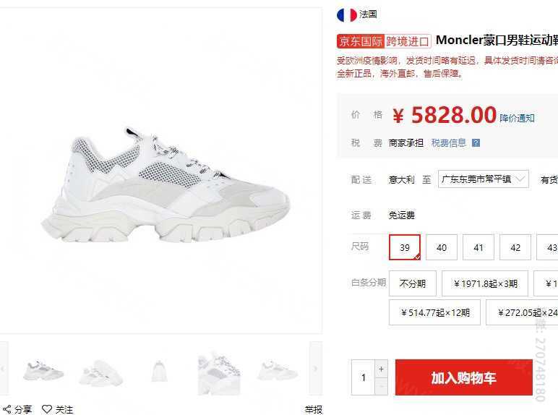This screenshot has height=415, width=558.
Task: Click the France flag icon
Action: click(347, 15)
